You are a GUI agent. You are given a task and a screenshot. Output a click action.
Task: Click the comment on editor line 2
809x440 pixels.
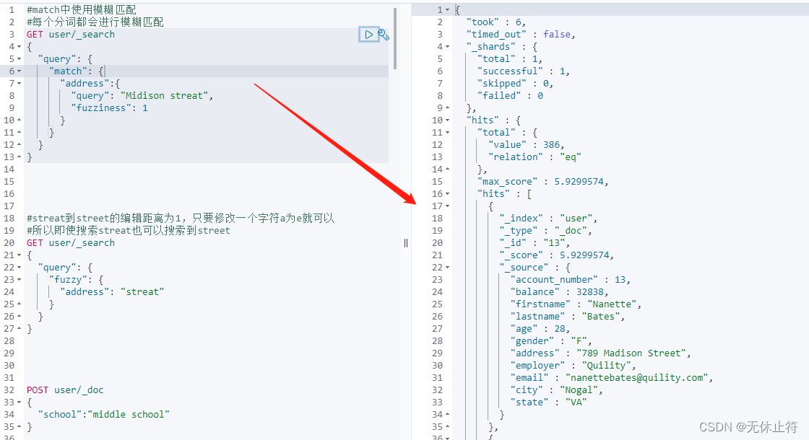[95, 22]
